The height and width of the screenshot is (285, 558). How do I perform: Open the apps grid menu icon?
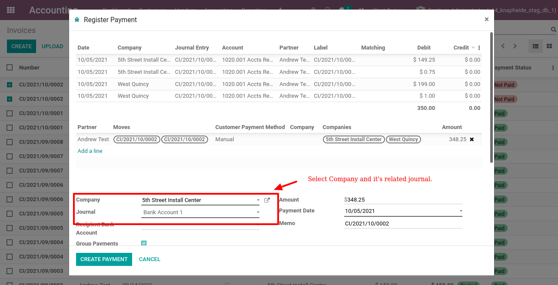tap(11, 10)
